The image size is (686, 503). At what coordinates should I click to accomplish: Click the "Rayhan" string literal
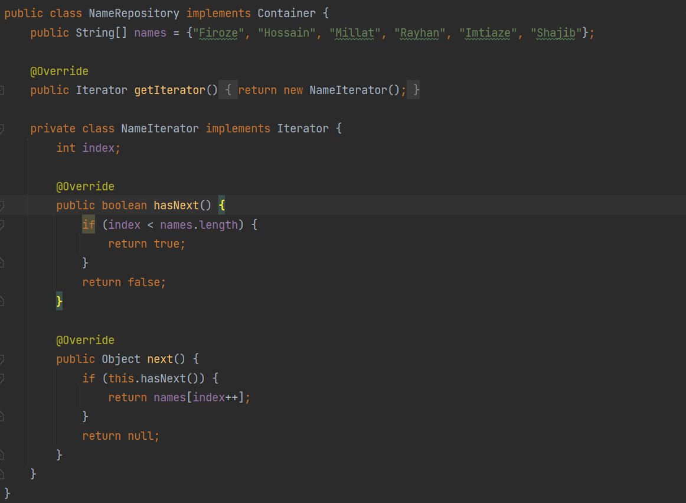click(420, 33)
